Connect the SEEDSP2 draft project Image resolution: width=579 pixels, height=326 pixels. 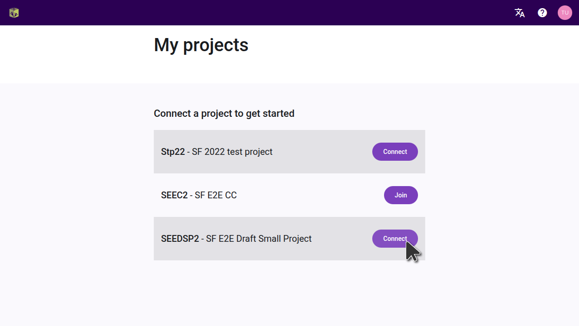pyautogui.click(x=394, y=239)
